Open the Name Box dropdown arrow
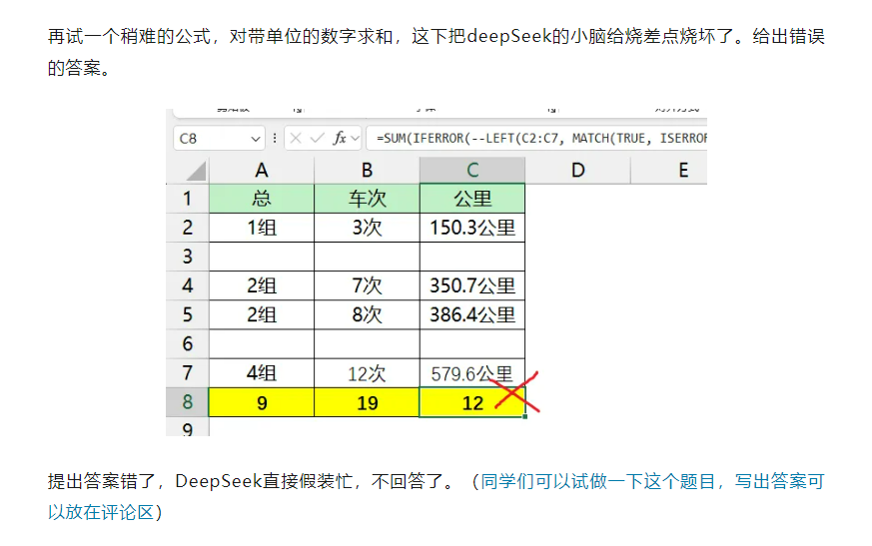 click(x=256, y=139)
